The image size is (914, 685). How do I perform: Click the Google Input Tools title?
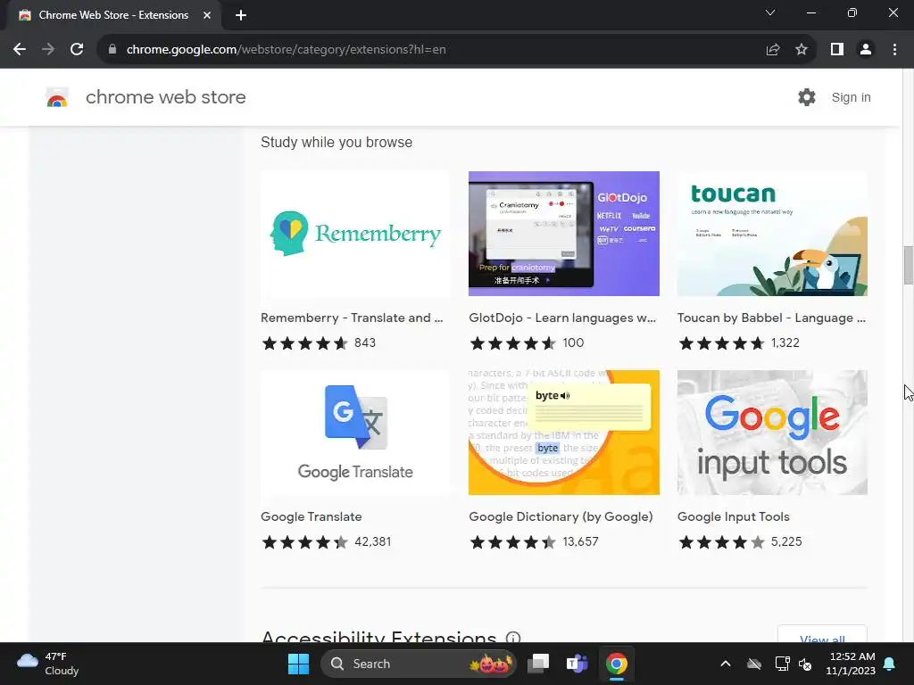click(x=734, y=516)
